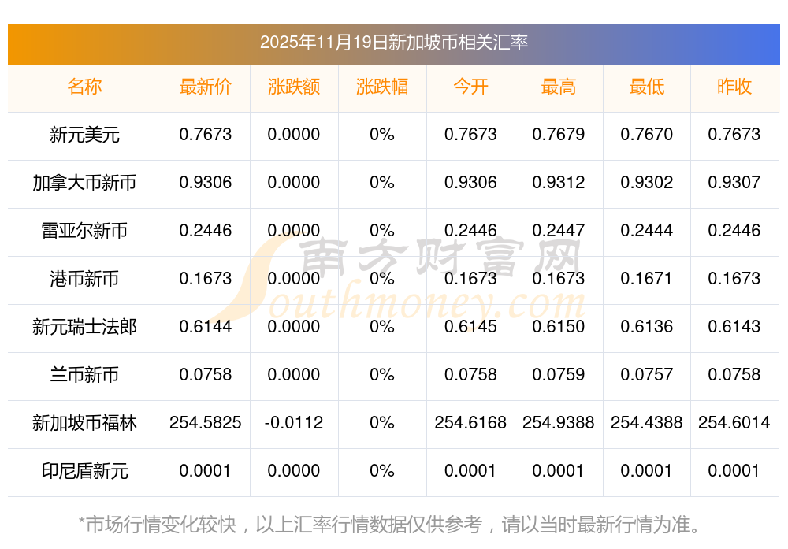
Task: Select the 涨跌额 column header
Action: pyautogui.click(x=293, y=87)
